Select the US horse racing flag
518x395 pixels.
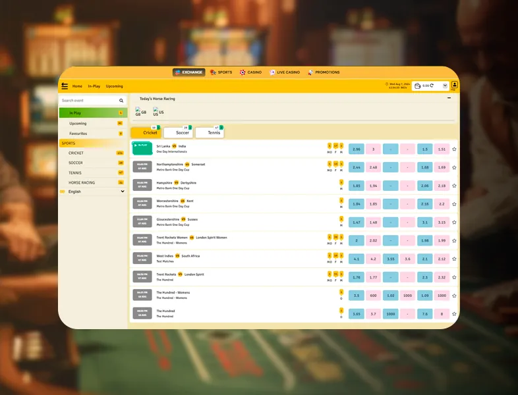[x=158, y=112]
